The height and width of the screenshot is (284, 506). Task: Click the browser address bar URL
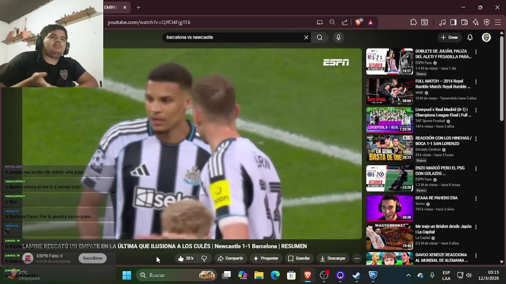(149, 22)
